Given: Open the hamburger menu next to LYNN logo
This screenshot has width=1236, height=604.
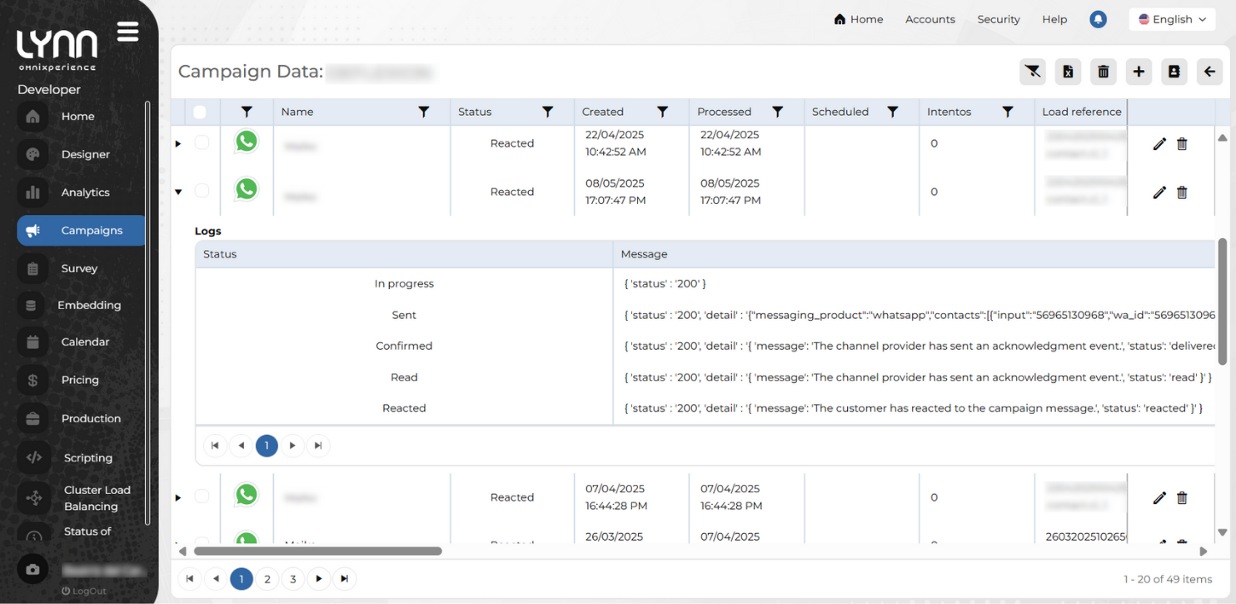Looking at the screenshot, I should (127, 32).
